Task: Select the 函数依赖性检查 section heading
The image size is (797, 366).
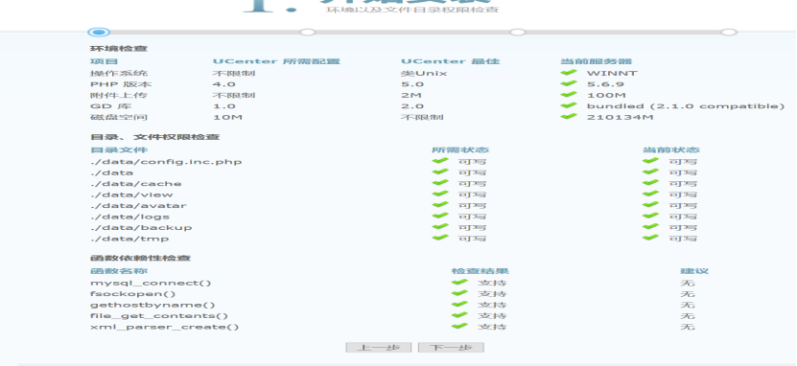Action: point(141,259)
